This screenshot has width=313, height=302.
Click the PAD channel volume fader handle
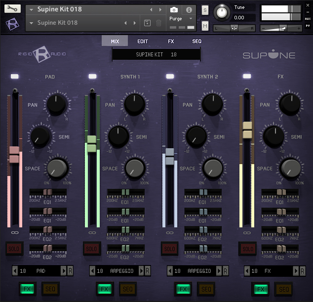pos(14,155)
